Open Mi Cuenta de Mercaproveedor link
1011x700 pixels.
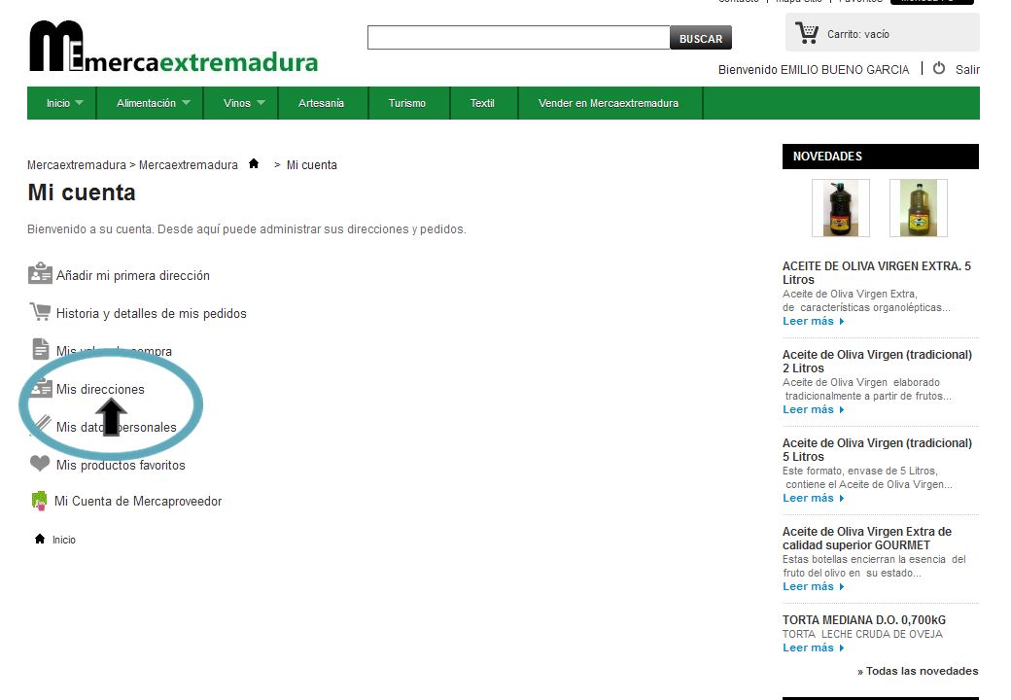pos(138,501)
